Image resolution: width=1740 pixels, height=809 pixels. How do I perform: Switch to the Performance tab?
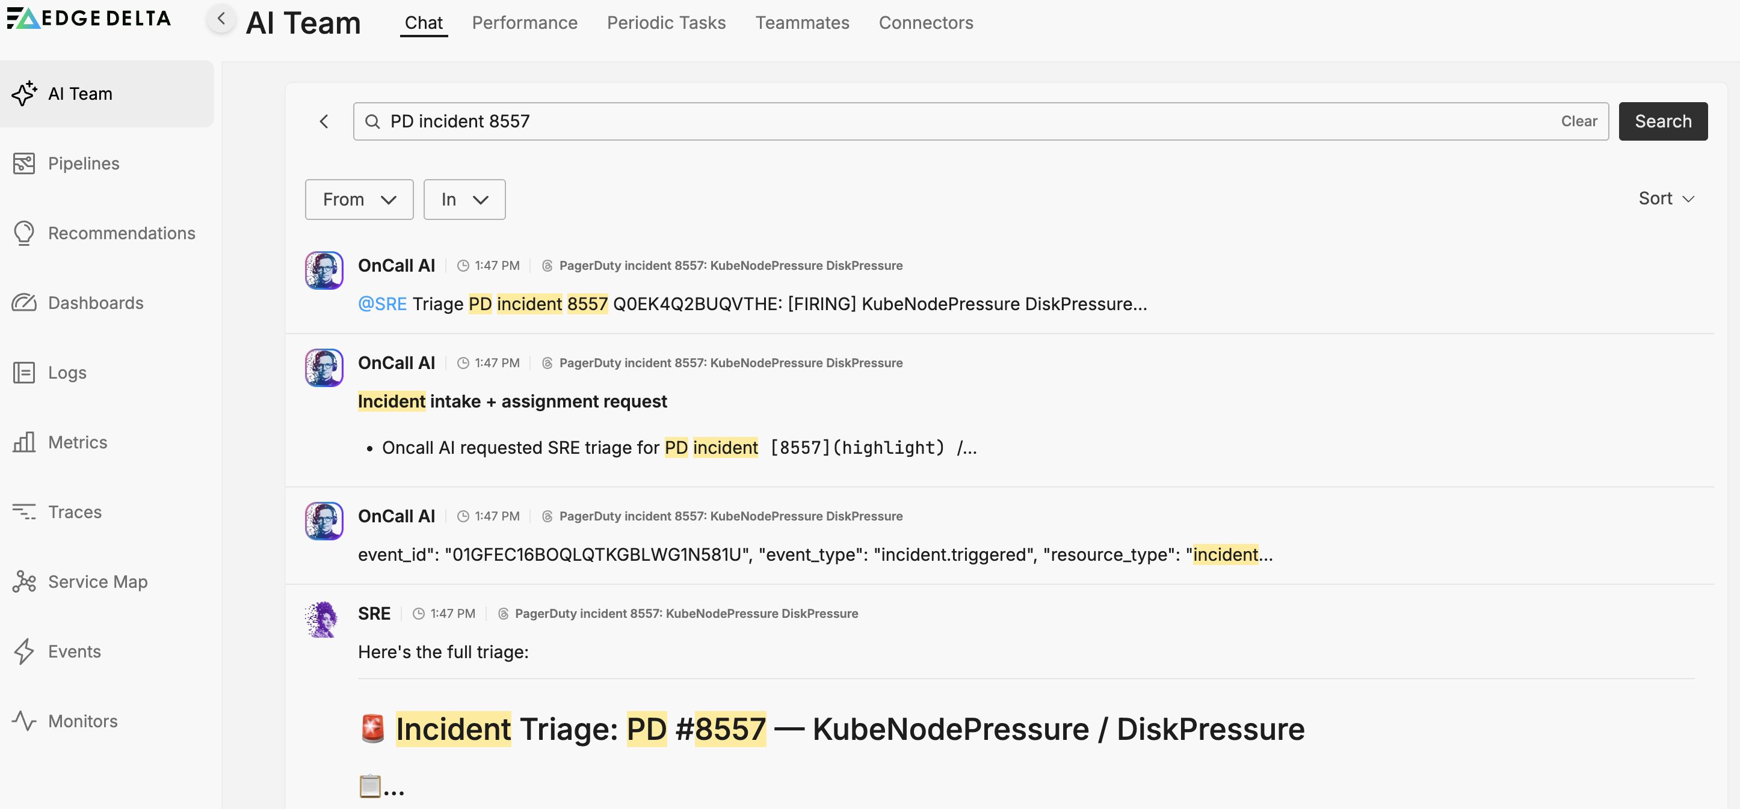[525, 22]
